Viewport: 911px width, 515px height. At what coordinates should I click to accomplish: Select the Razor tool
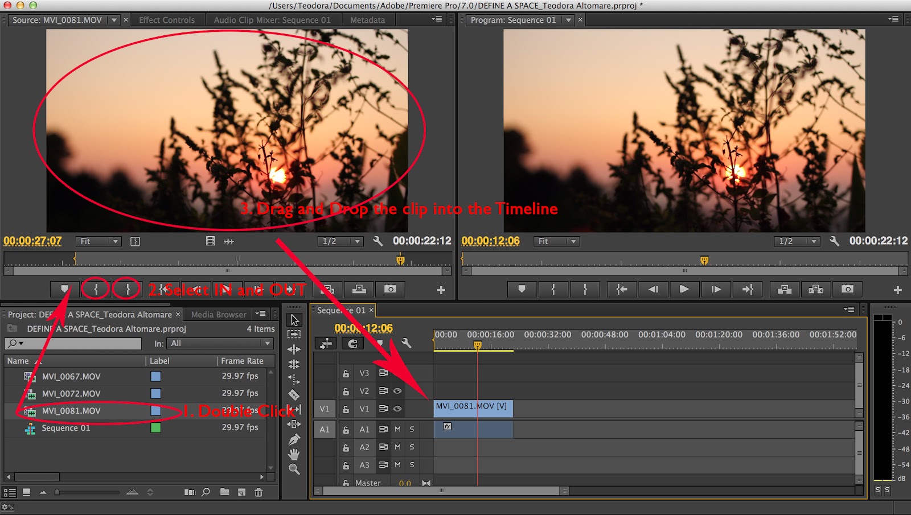[x=294, y=394]
